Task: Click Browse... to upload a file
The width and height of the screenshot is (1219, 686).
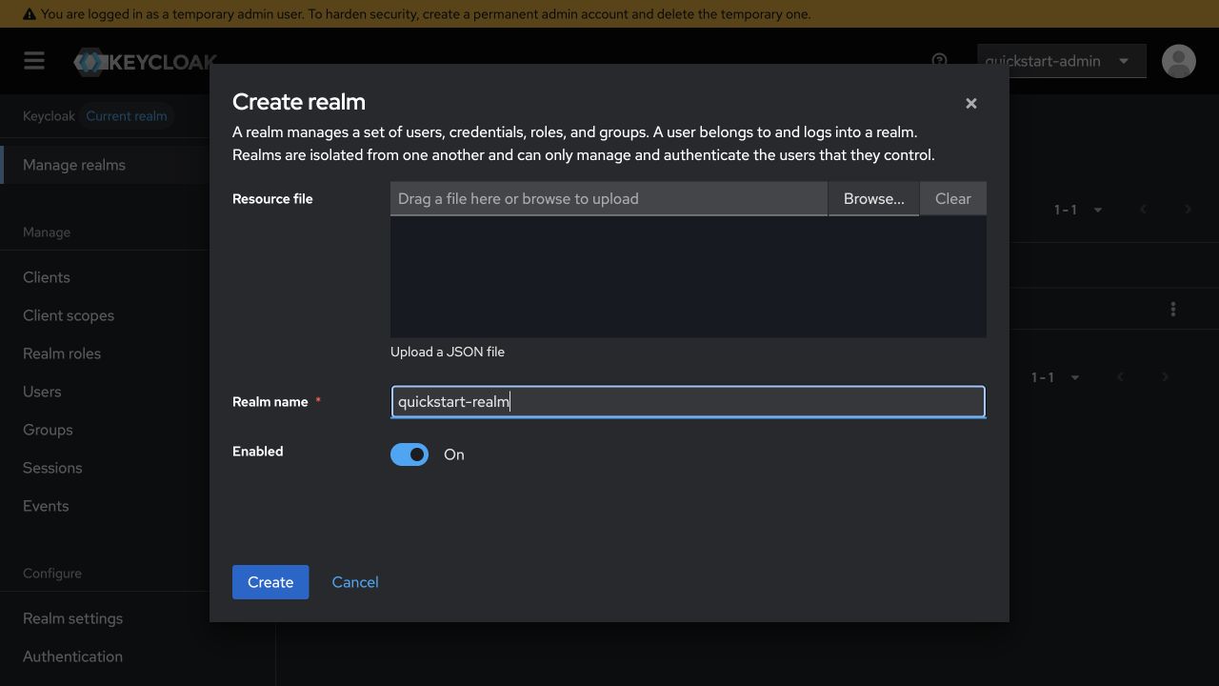Action: pyautogui.click(x=873, y=198)
